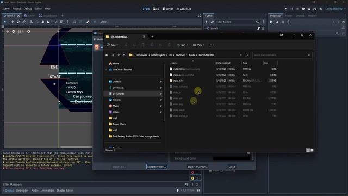
Task: Click the distraction-free mode expand icon
Action: pyautogui.click(x=199, y=16)
